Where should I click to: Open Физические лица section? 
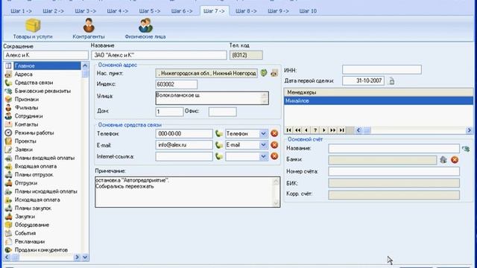[x=145, y=29]
